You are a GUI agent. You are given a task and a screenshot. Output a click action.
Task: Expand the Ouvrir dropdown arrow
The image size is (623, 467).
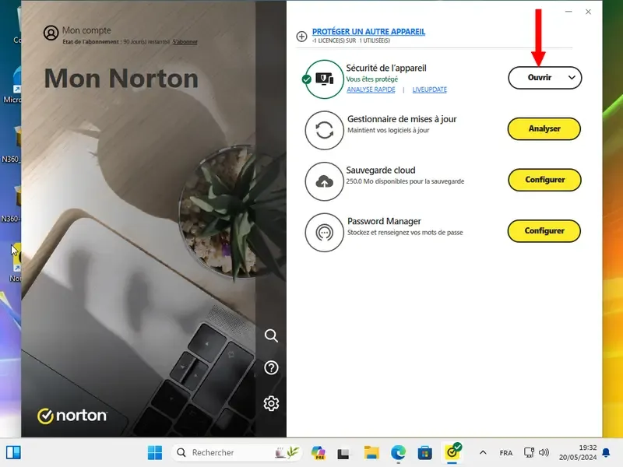coord(572,77)
